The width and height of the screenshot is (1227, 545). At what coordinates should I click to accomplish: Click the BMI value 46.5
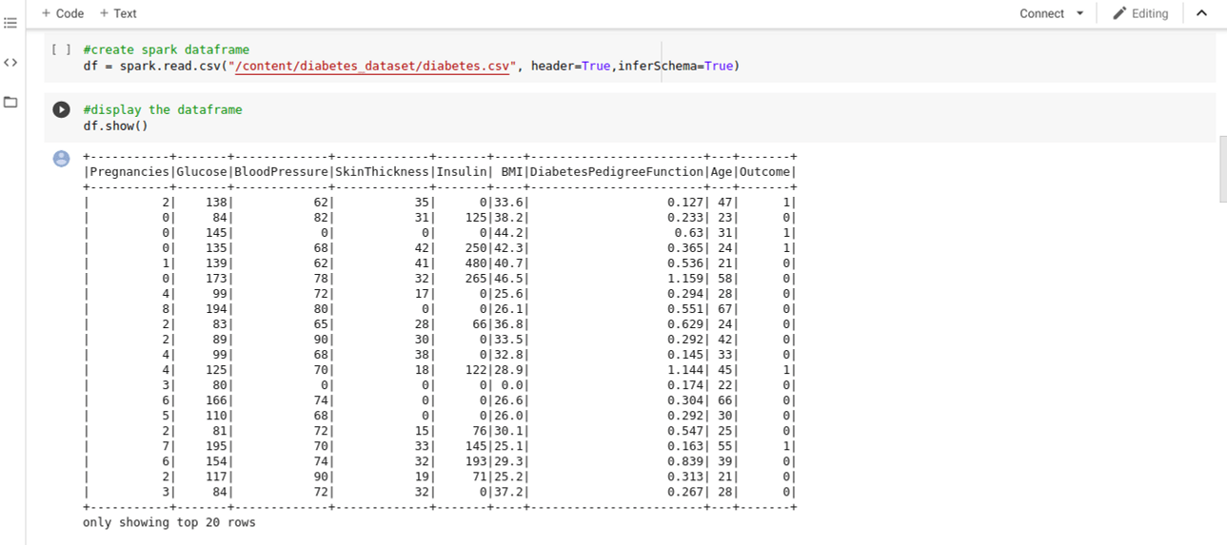tap(507, 279)
